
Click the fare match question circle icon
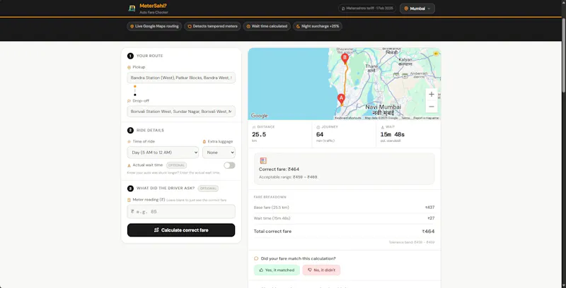pyautogui.click(x=256, y=258)
